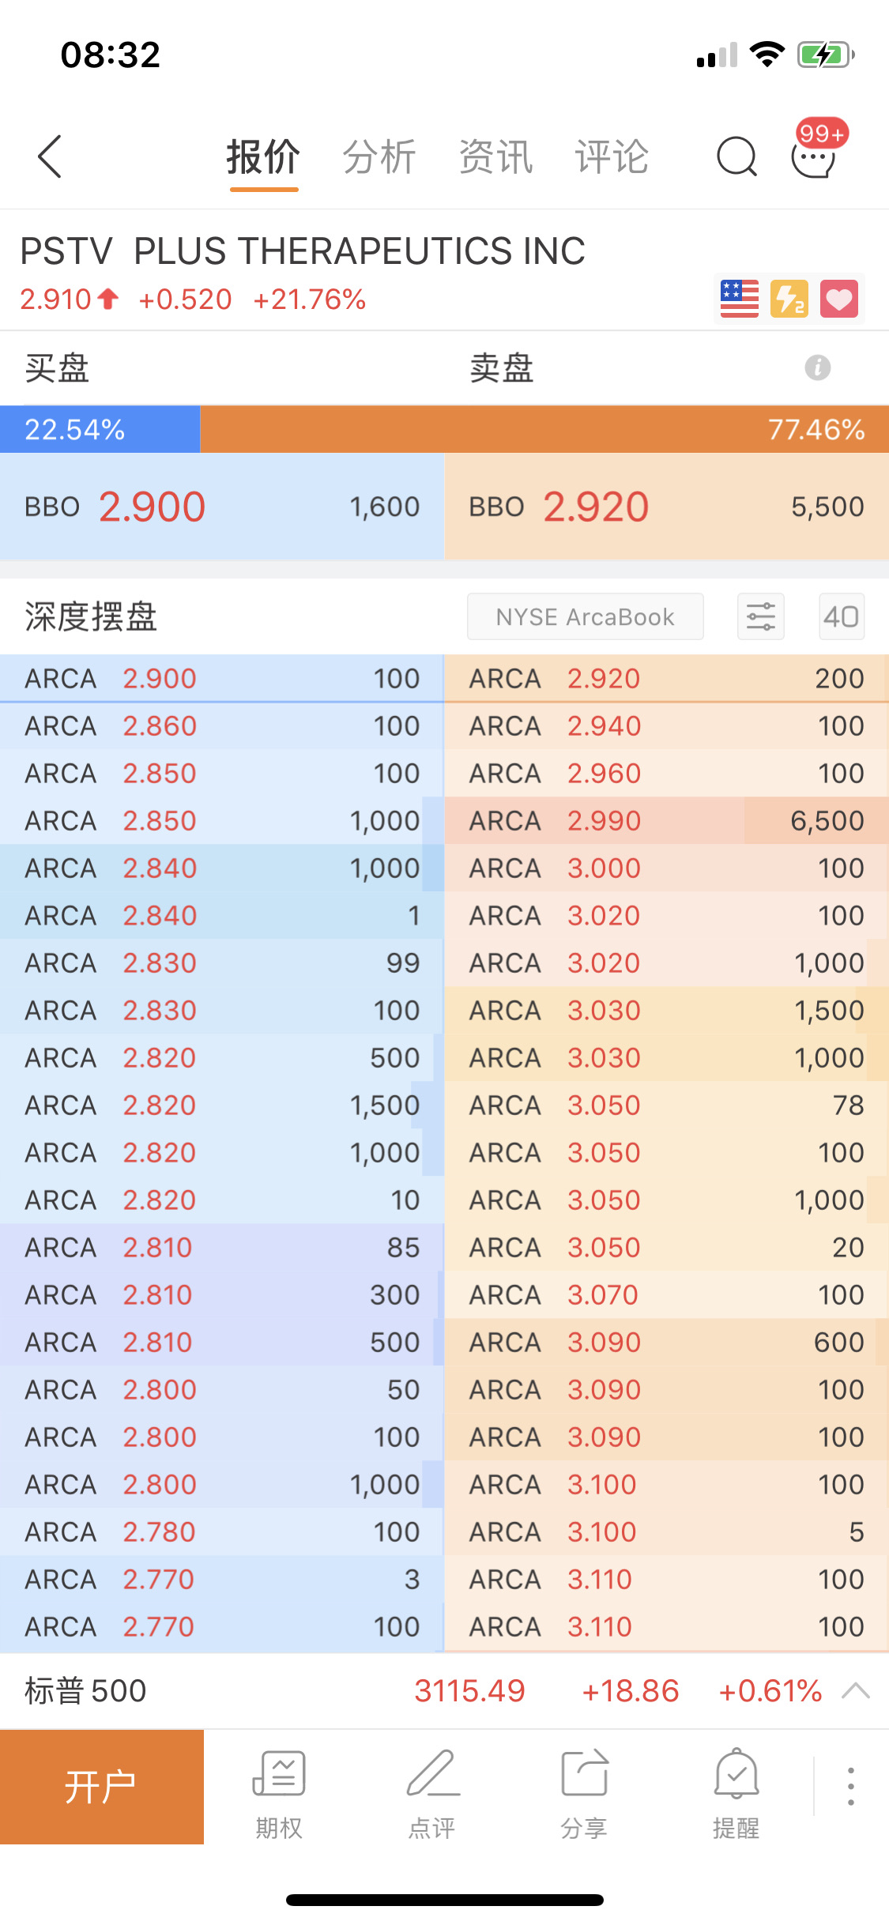Select ARCA 2.990 ask row with 6,500
Screen dimensions: 889x1925
tap(667, 821)
